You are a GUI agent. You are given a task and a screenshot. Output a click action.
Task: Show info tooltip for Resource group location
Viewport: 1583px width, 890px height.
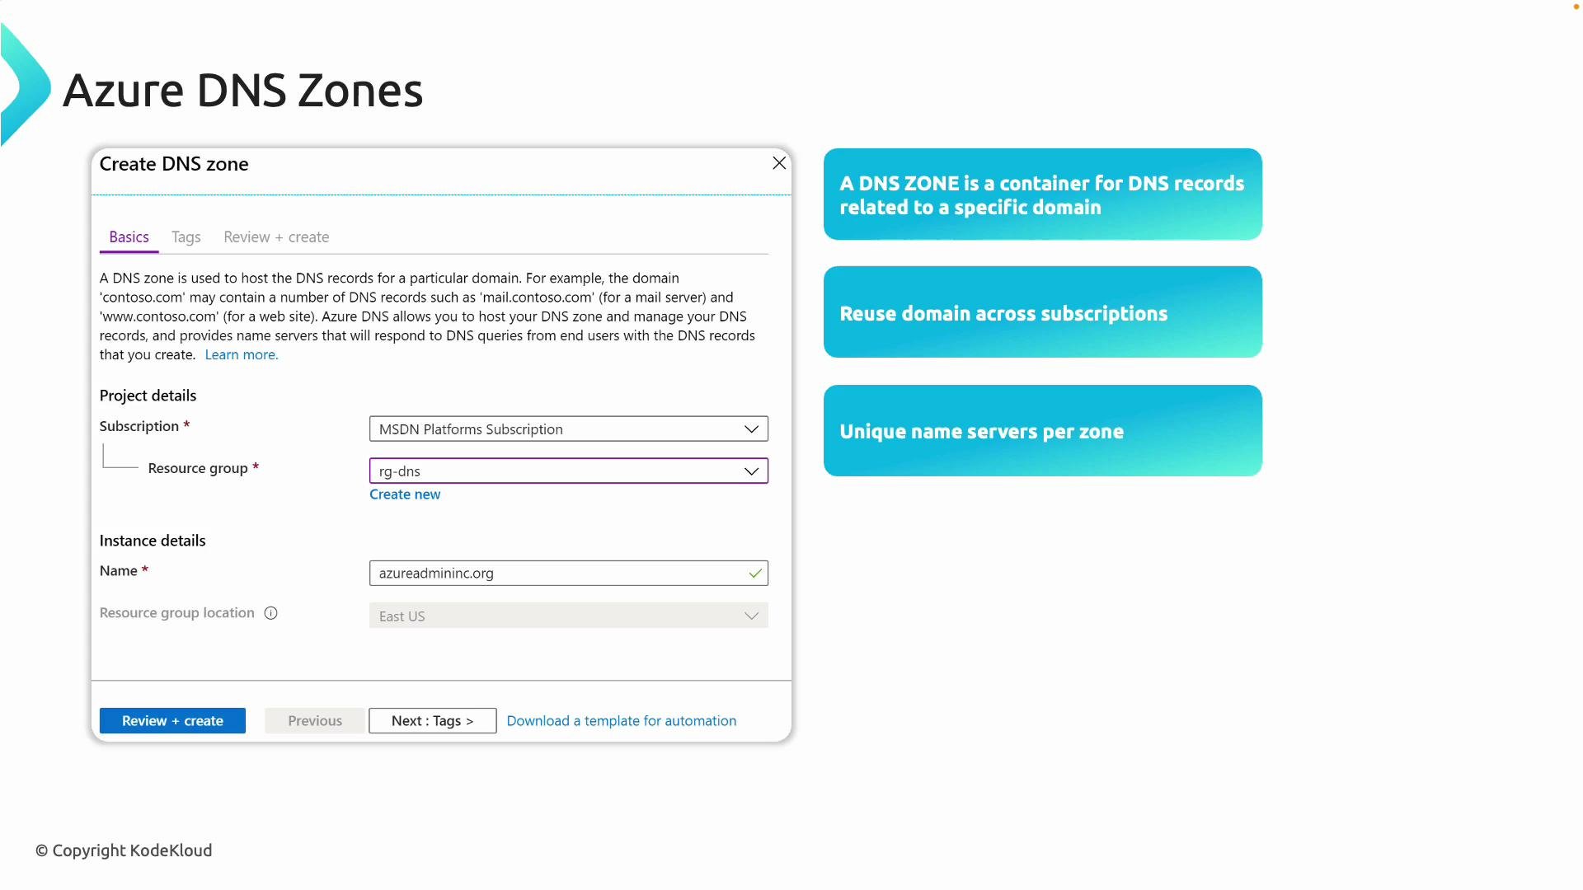[x=270, y=613]
